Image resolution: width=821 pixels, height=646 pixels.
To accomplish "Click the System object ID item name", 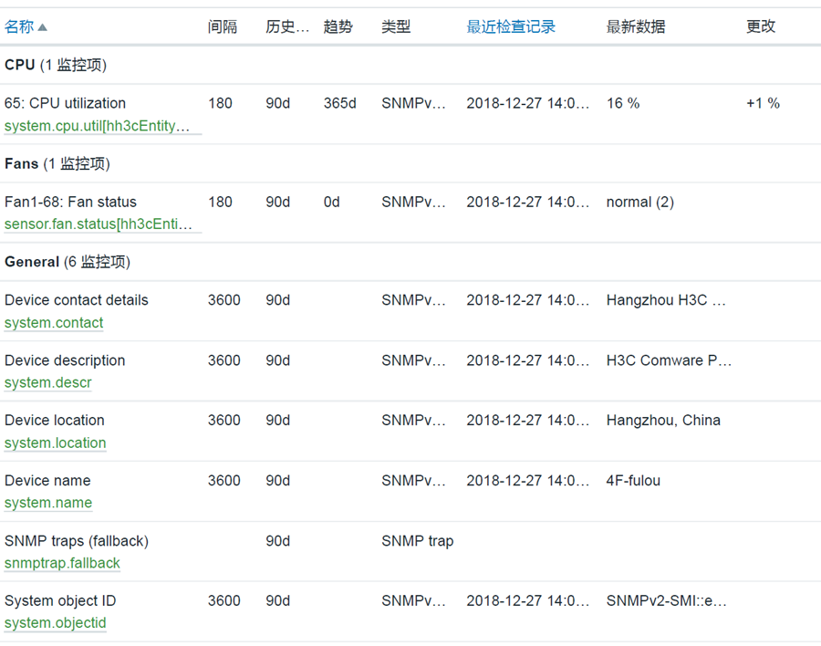I will (60, 600).
